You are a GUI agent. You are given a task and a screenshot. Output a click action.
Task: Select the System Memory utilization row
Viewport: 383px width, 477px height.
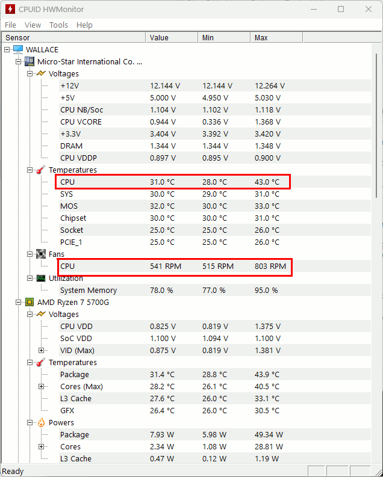[215, 290]
